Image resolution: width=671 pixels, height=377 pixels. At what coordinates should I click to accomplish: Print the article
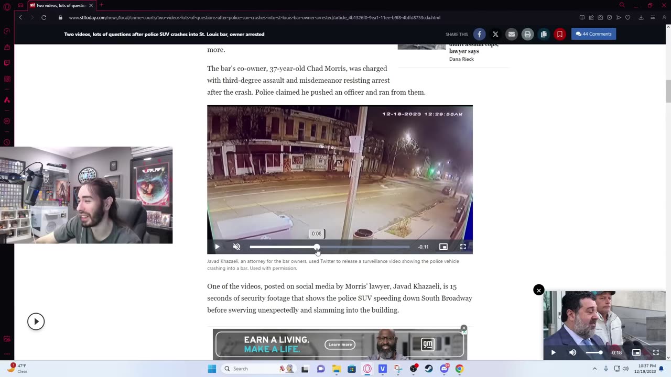[x=527, y=34]
